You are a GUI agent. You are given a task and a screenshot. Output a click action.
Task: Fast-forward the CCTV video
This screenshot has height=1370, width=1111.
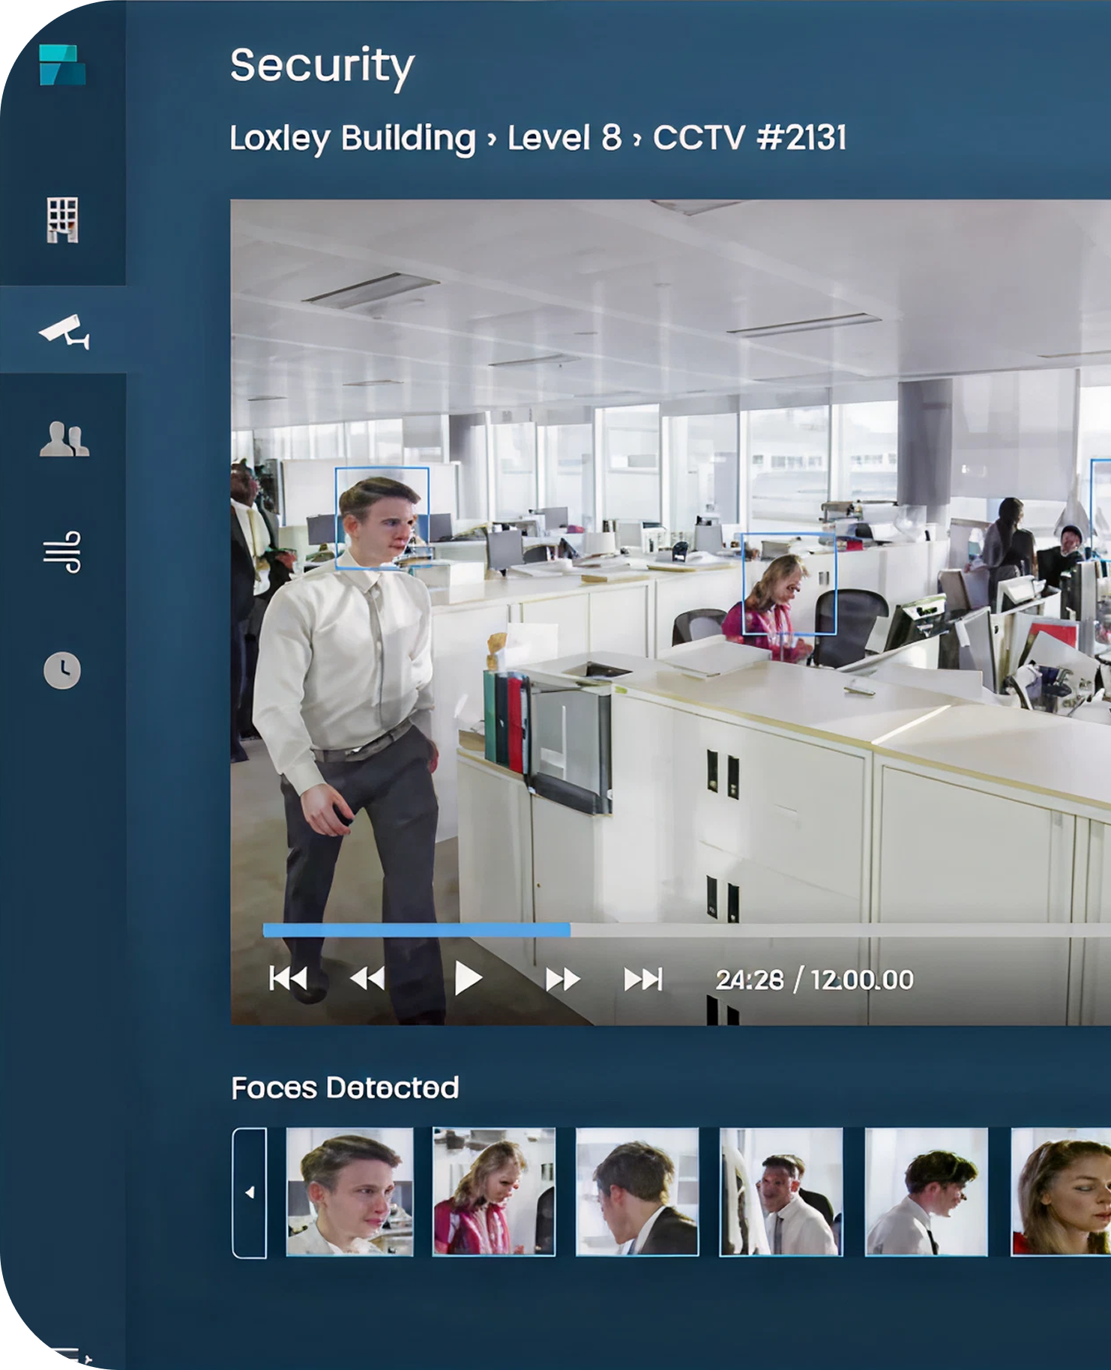coord(562,979)
